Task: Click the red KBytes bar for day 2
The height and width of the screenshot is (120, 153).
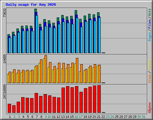Action: coord(14,109)
